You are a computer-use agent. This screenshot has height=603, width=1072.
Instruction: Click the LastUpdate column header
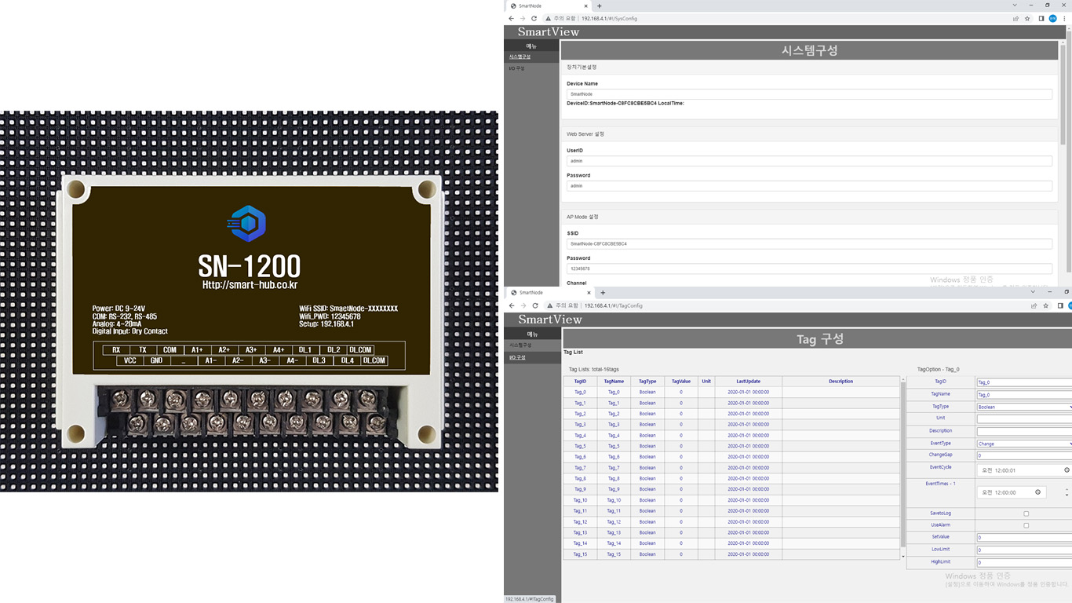coord(748,382)
